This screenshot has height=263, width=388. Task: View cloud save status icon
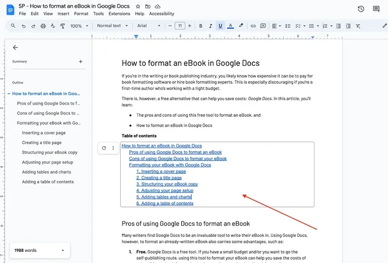157,7
